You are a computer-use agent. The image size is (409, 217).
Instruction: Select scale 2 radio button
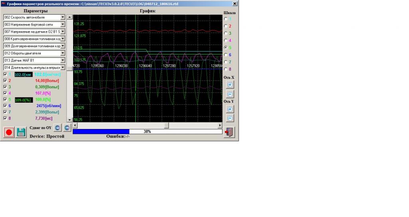pos(226,26)
